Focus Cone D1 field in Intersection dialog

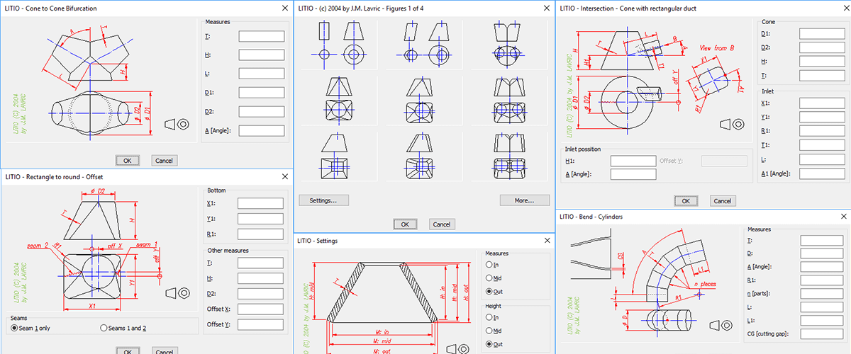pos(821,34)
